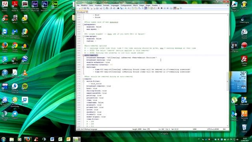The height and width of the screenshot is (142, 252).
Task: Open Find with the binoculars toolbar icon
Action: coord(118,8)
